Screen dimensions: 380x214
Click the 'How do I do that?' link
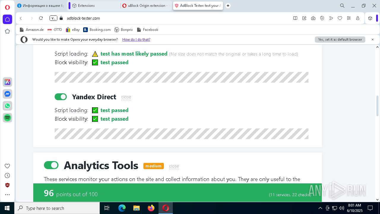136,40
